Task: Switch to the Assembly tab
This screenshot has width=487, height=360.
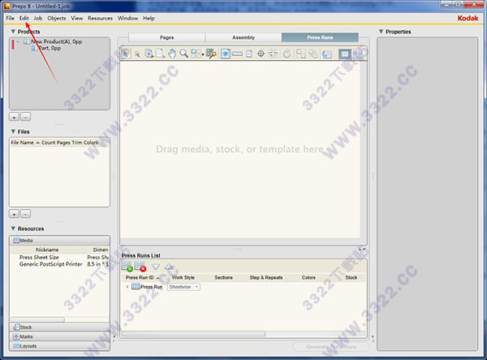Action: pyautogui.click(x=243, y=37)
